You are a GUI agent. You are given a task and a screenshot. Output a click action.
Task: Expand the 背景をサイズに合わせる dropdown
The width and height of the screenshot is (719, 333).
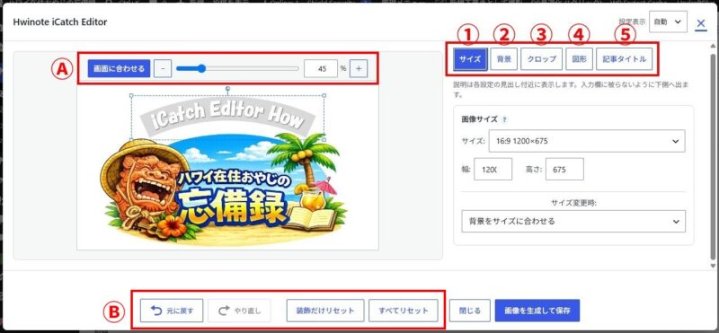pyautogui.click(x=573, y=221)
